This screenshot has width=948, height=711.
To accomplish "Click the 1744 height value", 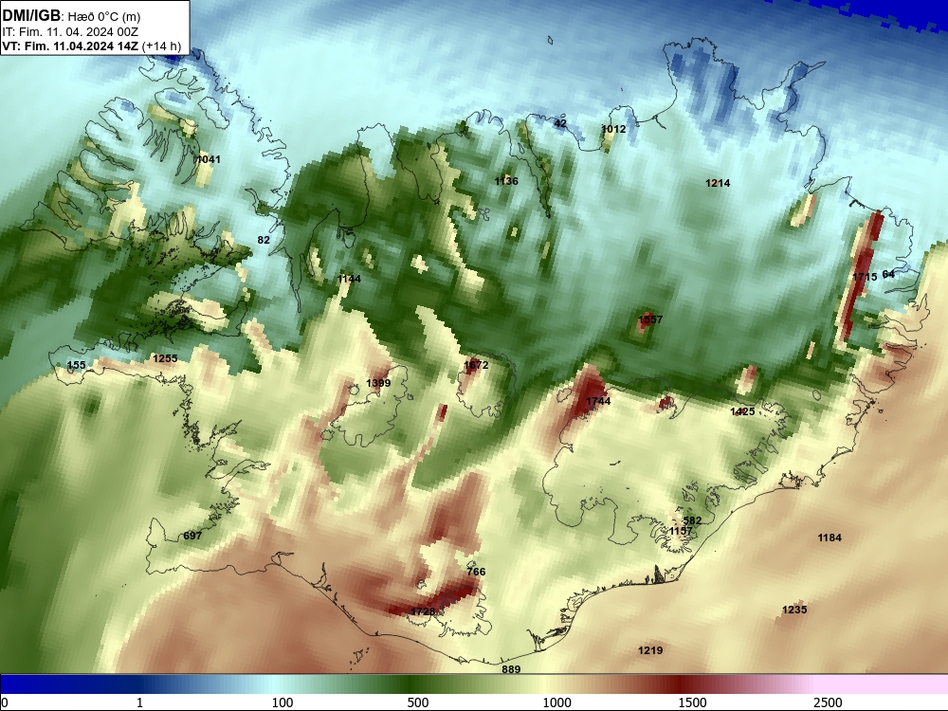I will click(598, 401).
